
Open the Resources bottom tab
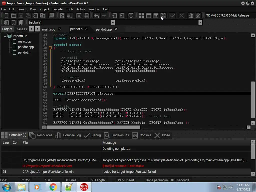[41, 135]
